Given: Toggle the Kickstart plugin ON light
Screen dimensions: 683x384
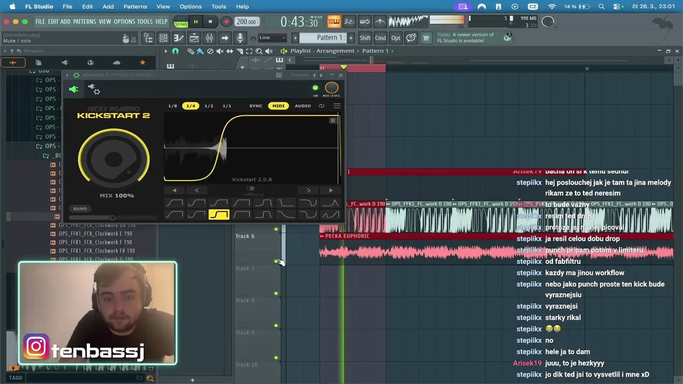Looking at the screenshot, I should [315, 88].
